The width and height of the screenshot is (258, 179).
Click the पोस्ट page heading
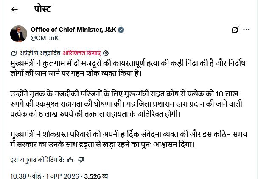[42, 9]
